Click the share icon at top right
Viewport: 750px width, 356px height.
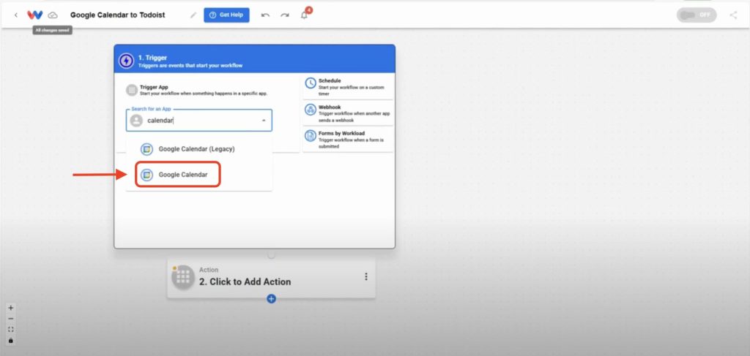[733, 15]
